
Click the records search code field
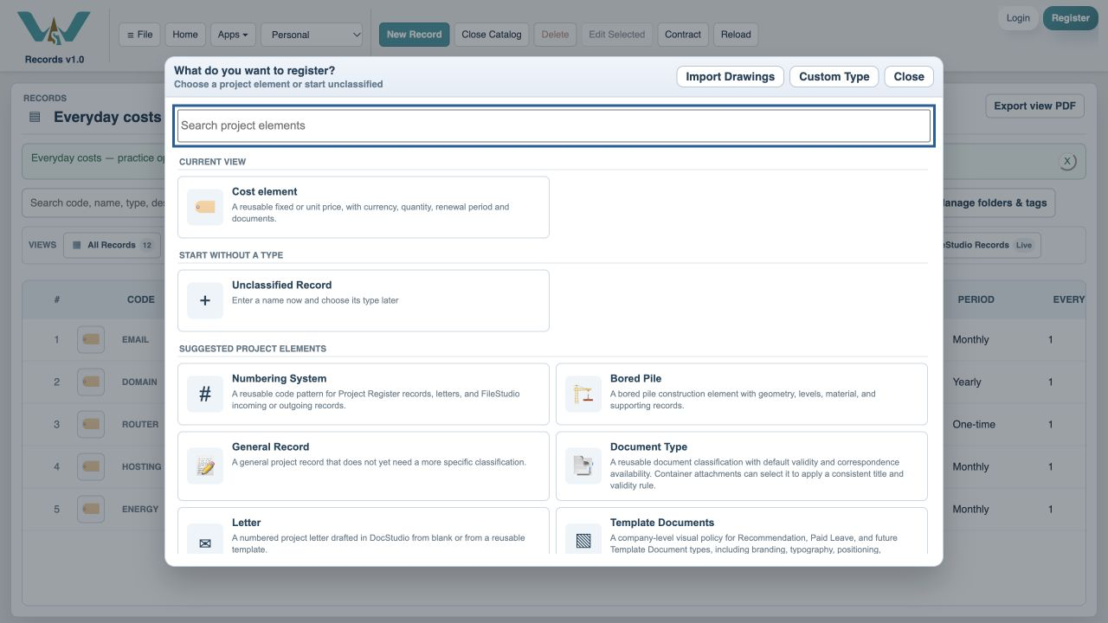point(95,203)
